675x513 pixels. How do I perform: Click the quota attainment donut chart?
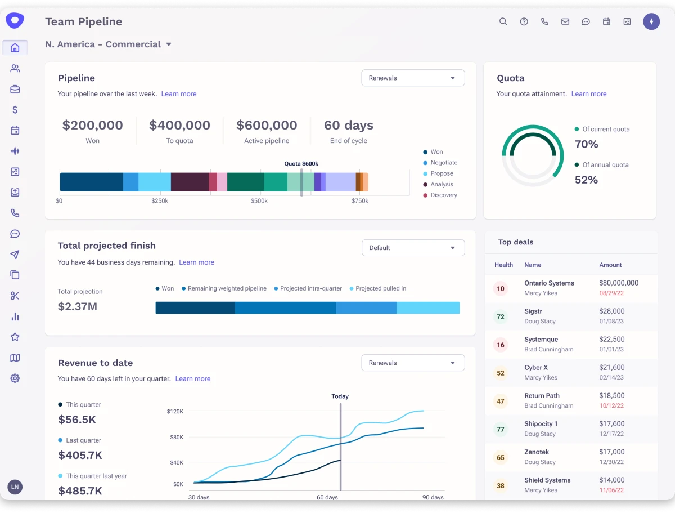(x=533, y=156)
